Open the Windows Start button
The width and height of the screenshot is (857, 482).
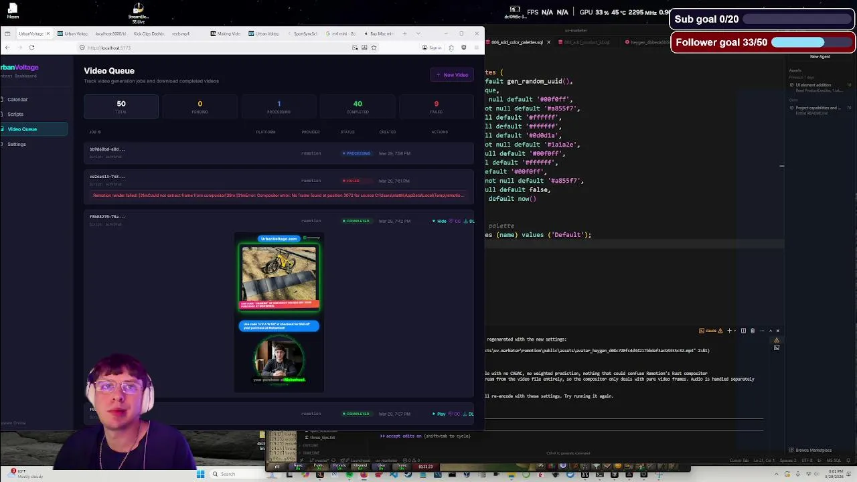coord(200,474)
